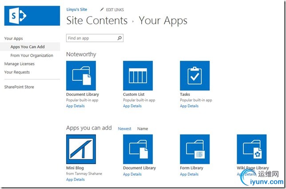
Task: Sort apps by Name
Action: 143,129
